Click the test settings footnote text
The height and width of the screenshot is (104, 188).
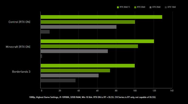click(x=93, y=97)
